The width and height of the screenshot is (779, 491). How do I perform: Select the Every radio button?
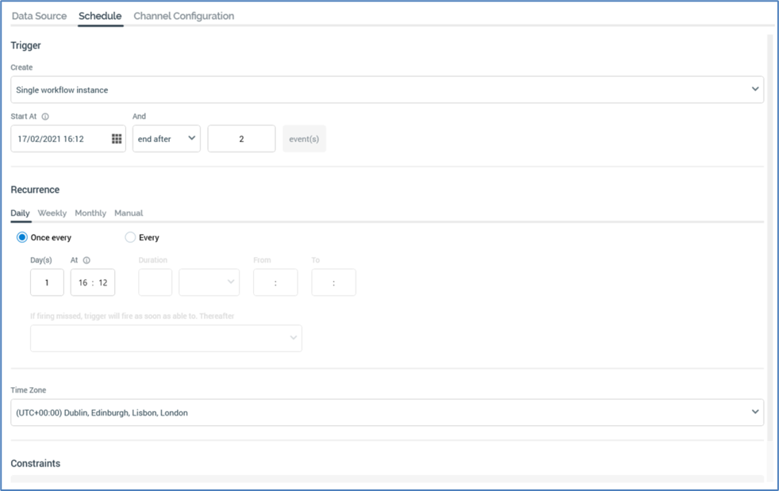pyautogui.click(x=131, y=237)
